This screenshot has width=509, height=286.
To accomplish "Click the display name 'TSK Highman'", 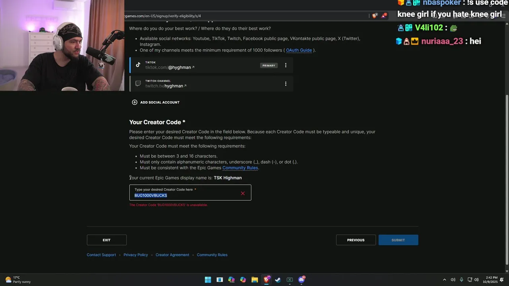I will pos(227,178).
